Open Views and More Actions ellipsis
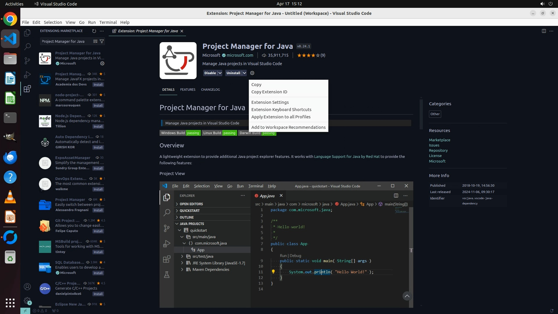The height and width of the screenshot is (314, 558). pos(102,31)
